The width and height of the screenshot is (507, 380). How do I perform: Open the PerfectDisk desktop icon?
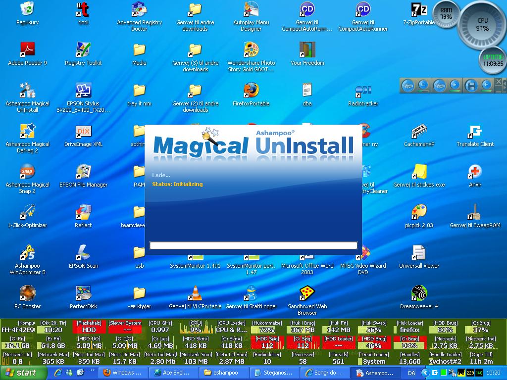pyautogui.click(x=83, y=293)
